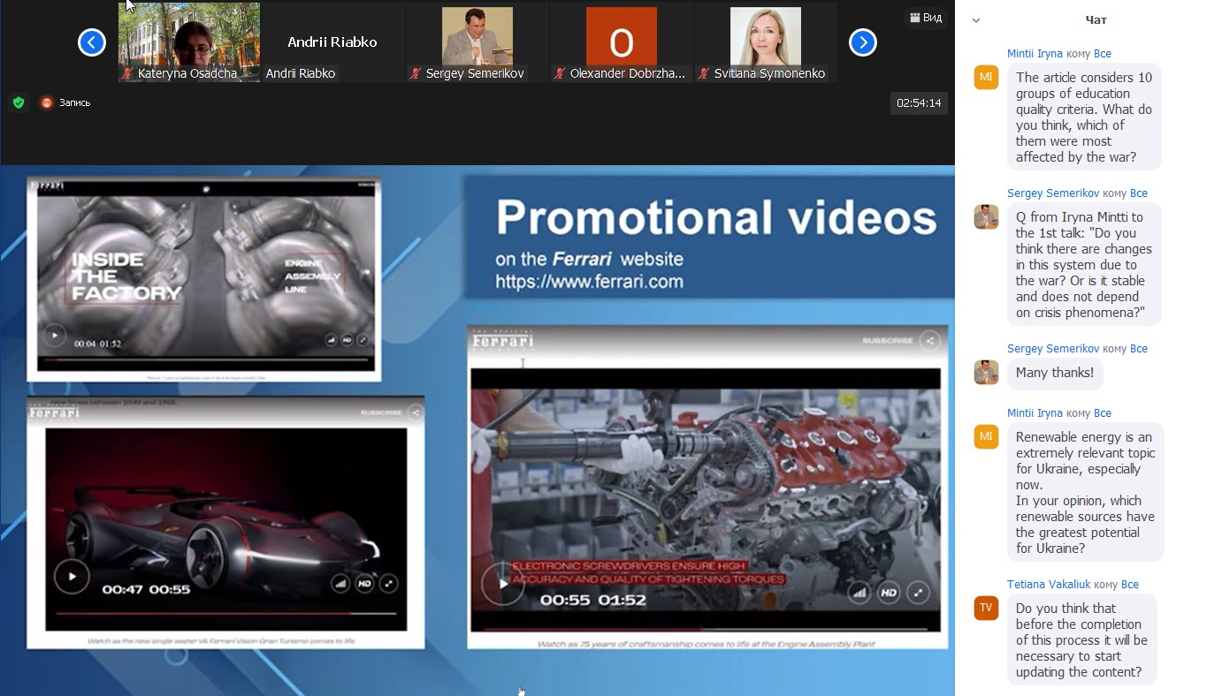
Task: Click the https://www.ferrari.com URL on the slide
Action: [x=589, y=282]
